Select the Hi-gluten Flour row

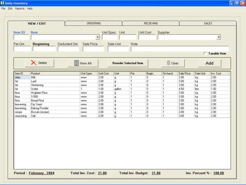tap(122, 93)
